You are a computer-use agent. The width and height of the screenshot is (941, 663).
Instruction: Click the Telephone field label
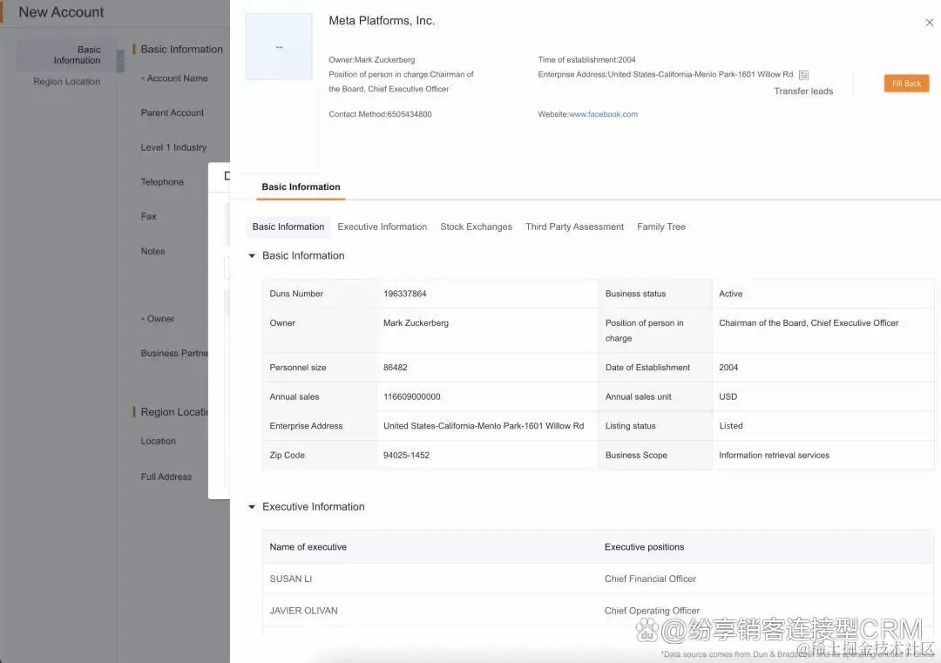tap(162, 182)
